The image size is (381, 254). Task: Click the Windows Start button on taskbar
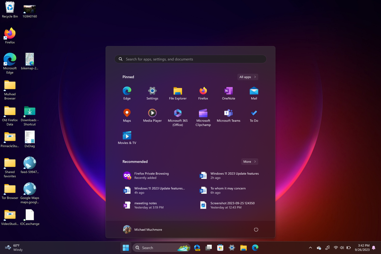pyautogui.click(x=126, y=248)
